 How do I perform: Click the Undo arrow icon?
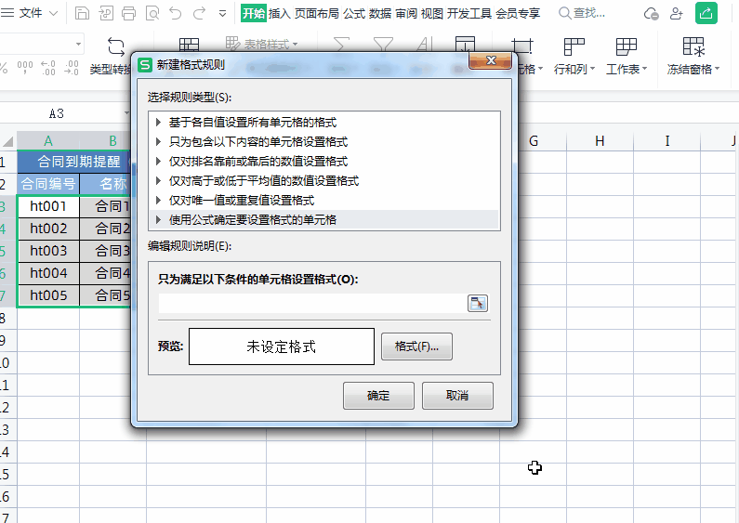point(176,13)
